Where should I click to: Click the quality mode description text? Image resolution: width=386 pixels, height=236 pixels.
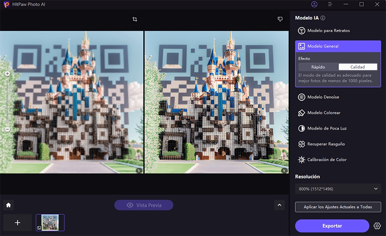click(335, 78)
